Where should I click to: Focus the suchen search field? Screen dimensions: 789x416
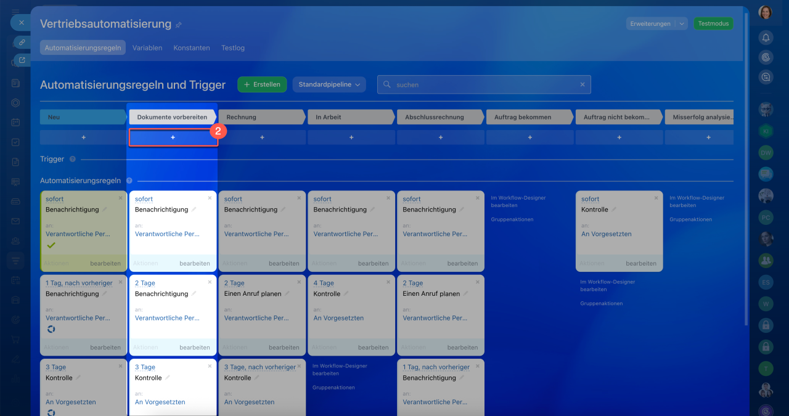484,84
